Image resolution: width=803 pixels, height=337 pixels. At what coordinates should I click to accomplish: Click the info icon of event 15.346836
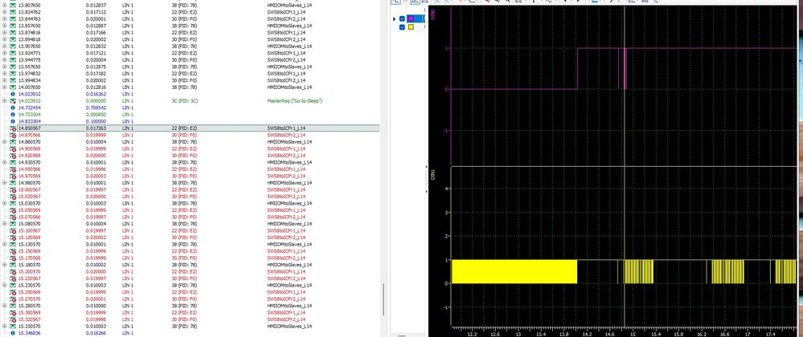click(x=12, y=333)
